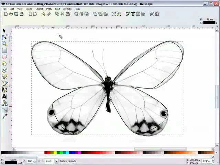The height and width of the screenshot is (165, 220).
Task: Pick the cyan palette swatch
Action: point(67,153)
